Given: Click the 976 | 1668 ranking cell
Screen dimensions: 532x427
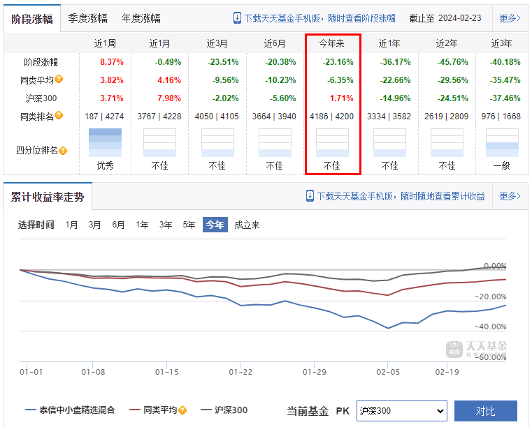Looking at the screenshot, I should tap(501, 117).
